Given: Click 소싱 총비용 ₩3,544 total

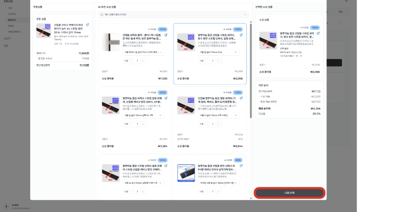Looking at the screenshot, I should [238, 146].
